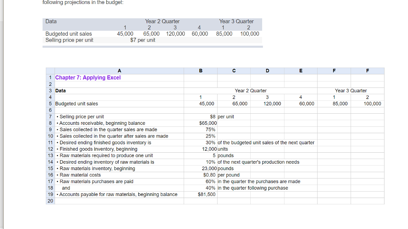Select column header B
The width and height of the screenshot is (408, 229).
click(x=200, y=70)
